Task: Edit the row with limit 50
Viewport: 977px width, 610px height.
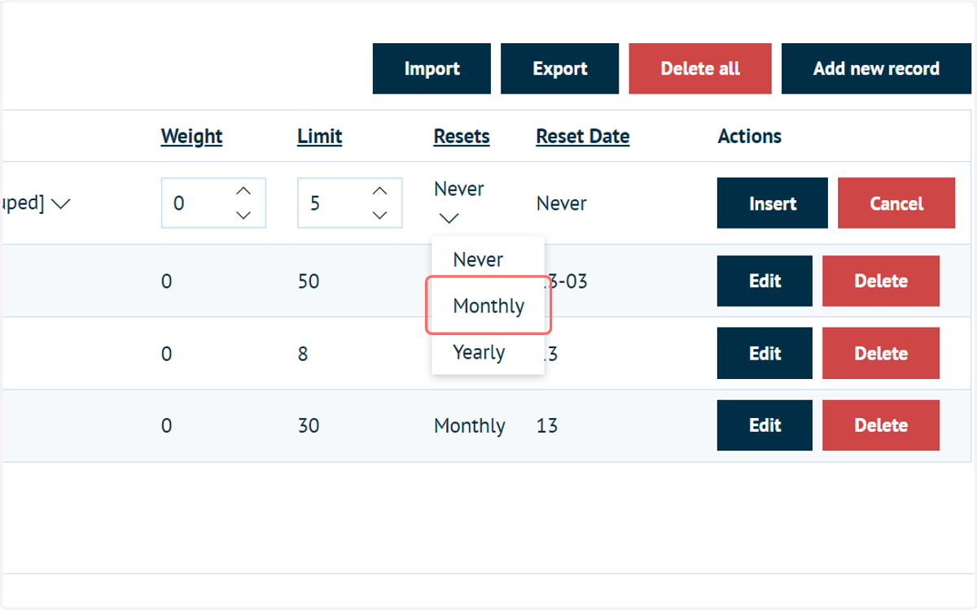Action: tap(765, 281)
